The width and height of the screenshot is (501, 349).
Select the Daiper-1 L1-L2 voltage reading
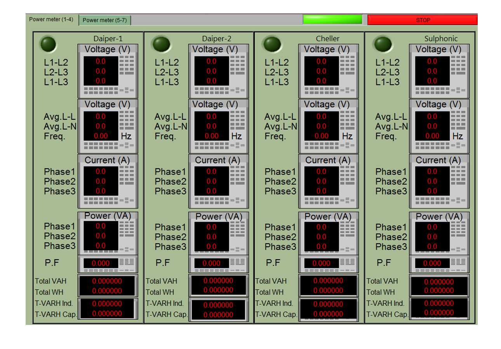(x=101, y=61)
